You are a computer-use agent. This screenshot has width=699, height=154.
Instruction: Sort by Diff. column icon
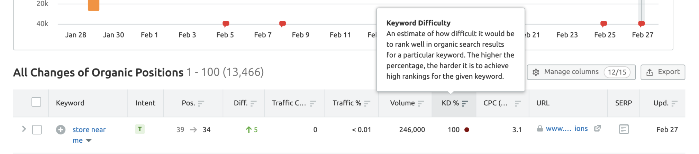tap(253, 103)
